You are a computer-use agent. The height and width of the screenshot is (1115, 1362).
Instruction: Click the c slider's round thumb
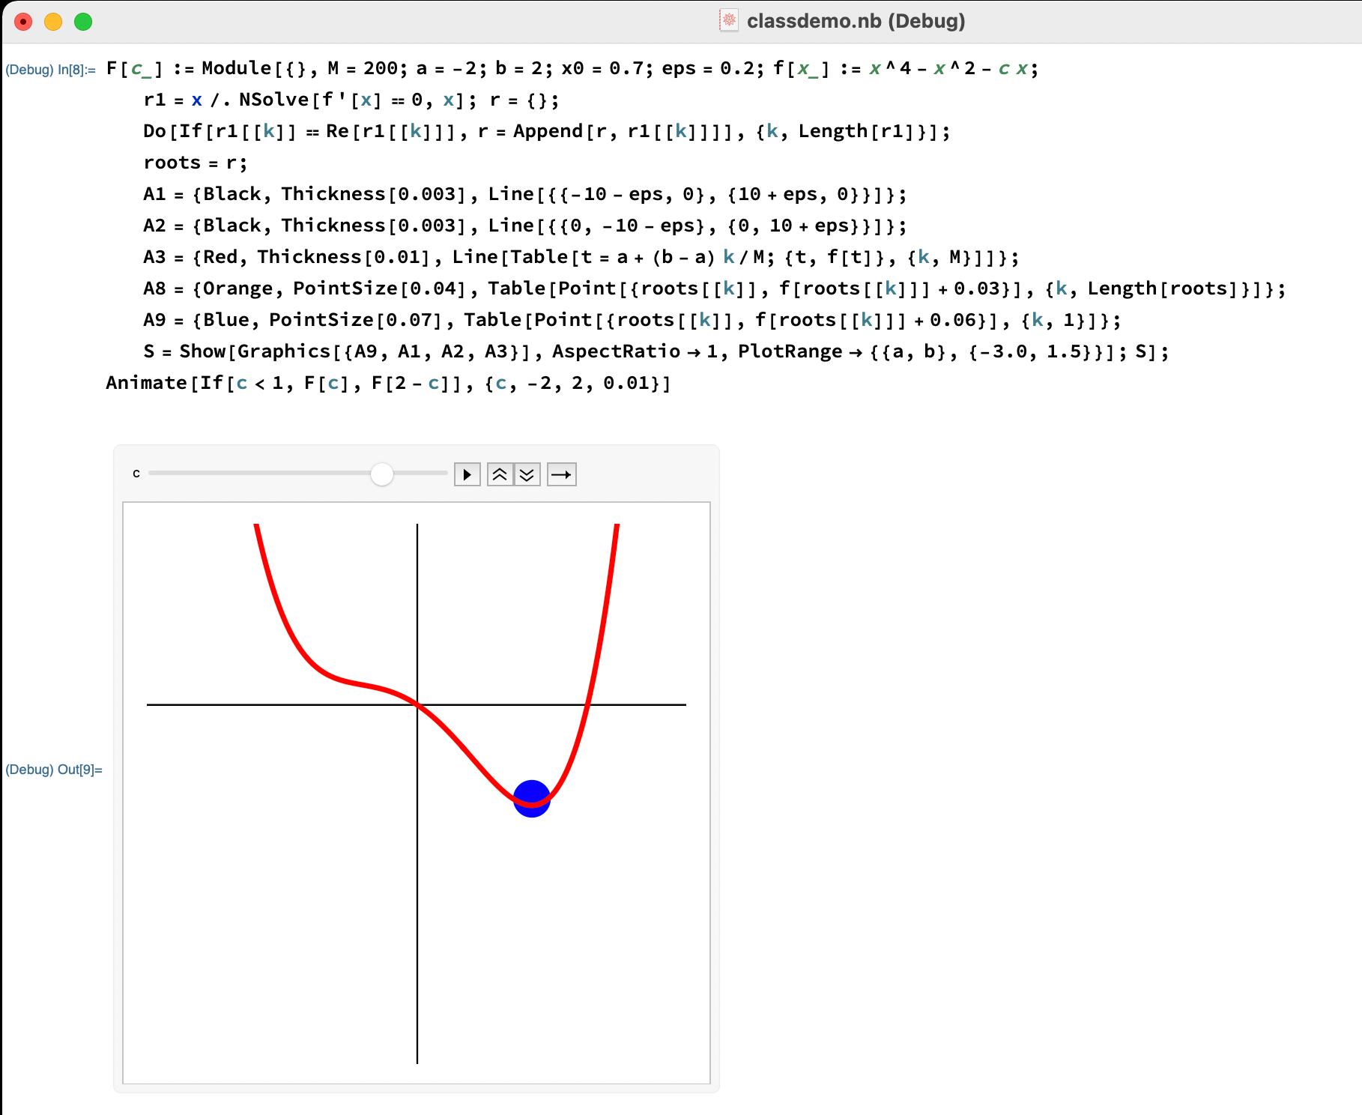382,474
